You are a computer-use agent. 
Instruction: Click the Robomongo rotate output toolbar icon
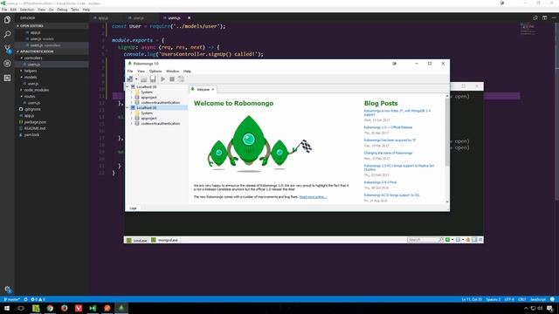(x=181, y=79)
